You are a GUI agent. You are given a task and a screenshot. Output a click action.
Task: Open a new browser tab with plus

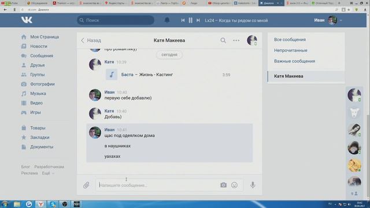339,3
